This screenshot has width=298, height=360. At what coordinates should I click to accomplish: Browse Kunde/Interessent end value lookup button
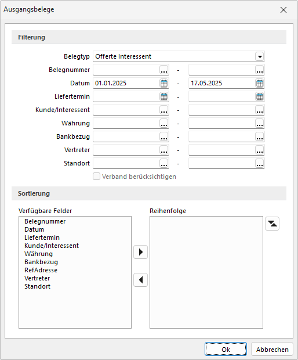click(x=260, y=110)
